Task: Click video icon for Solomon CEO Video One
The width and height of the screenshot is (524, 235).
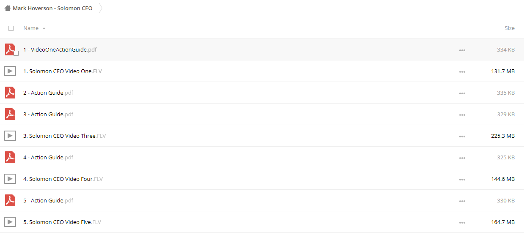Action: tap(10, 71)
